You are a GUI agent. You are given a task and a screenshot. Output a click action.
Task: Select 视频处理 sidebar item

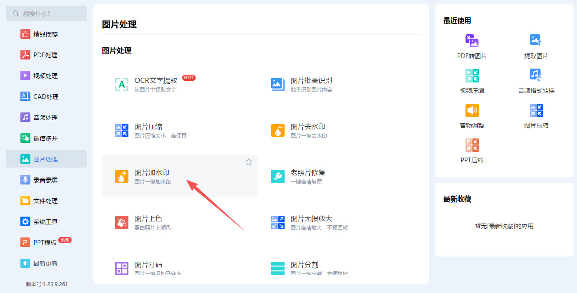tap(46, 76)
